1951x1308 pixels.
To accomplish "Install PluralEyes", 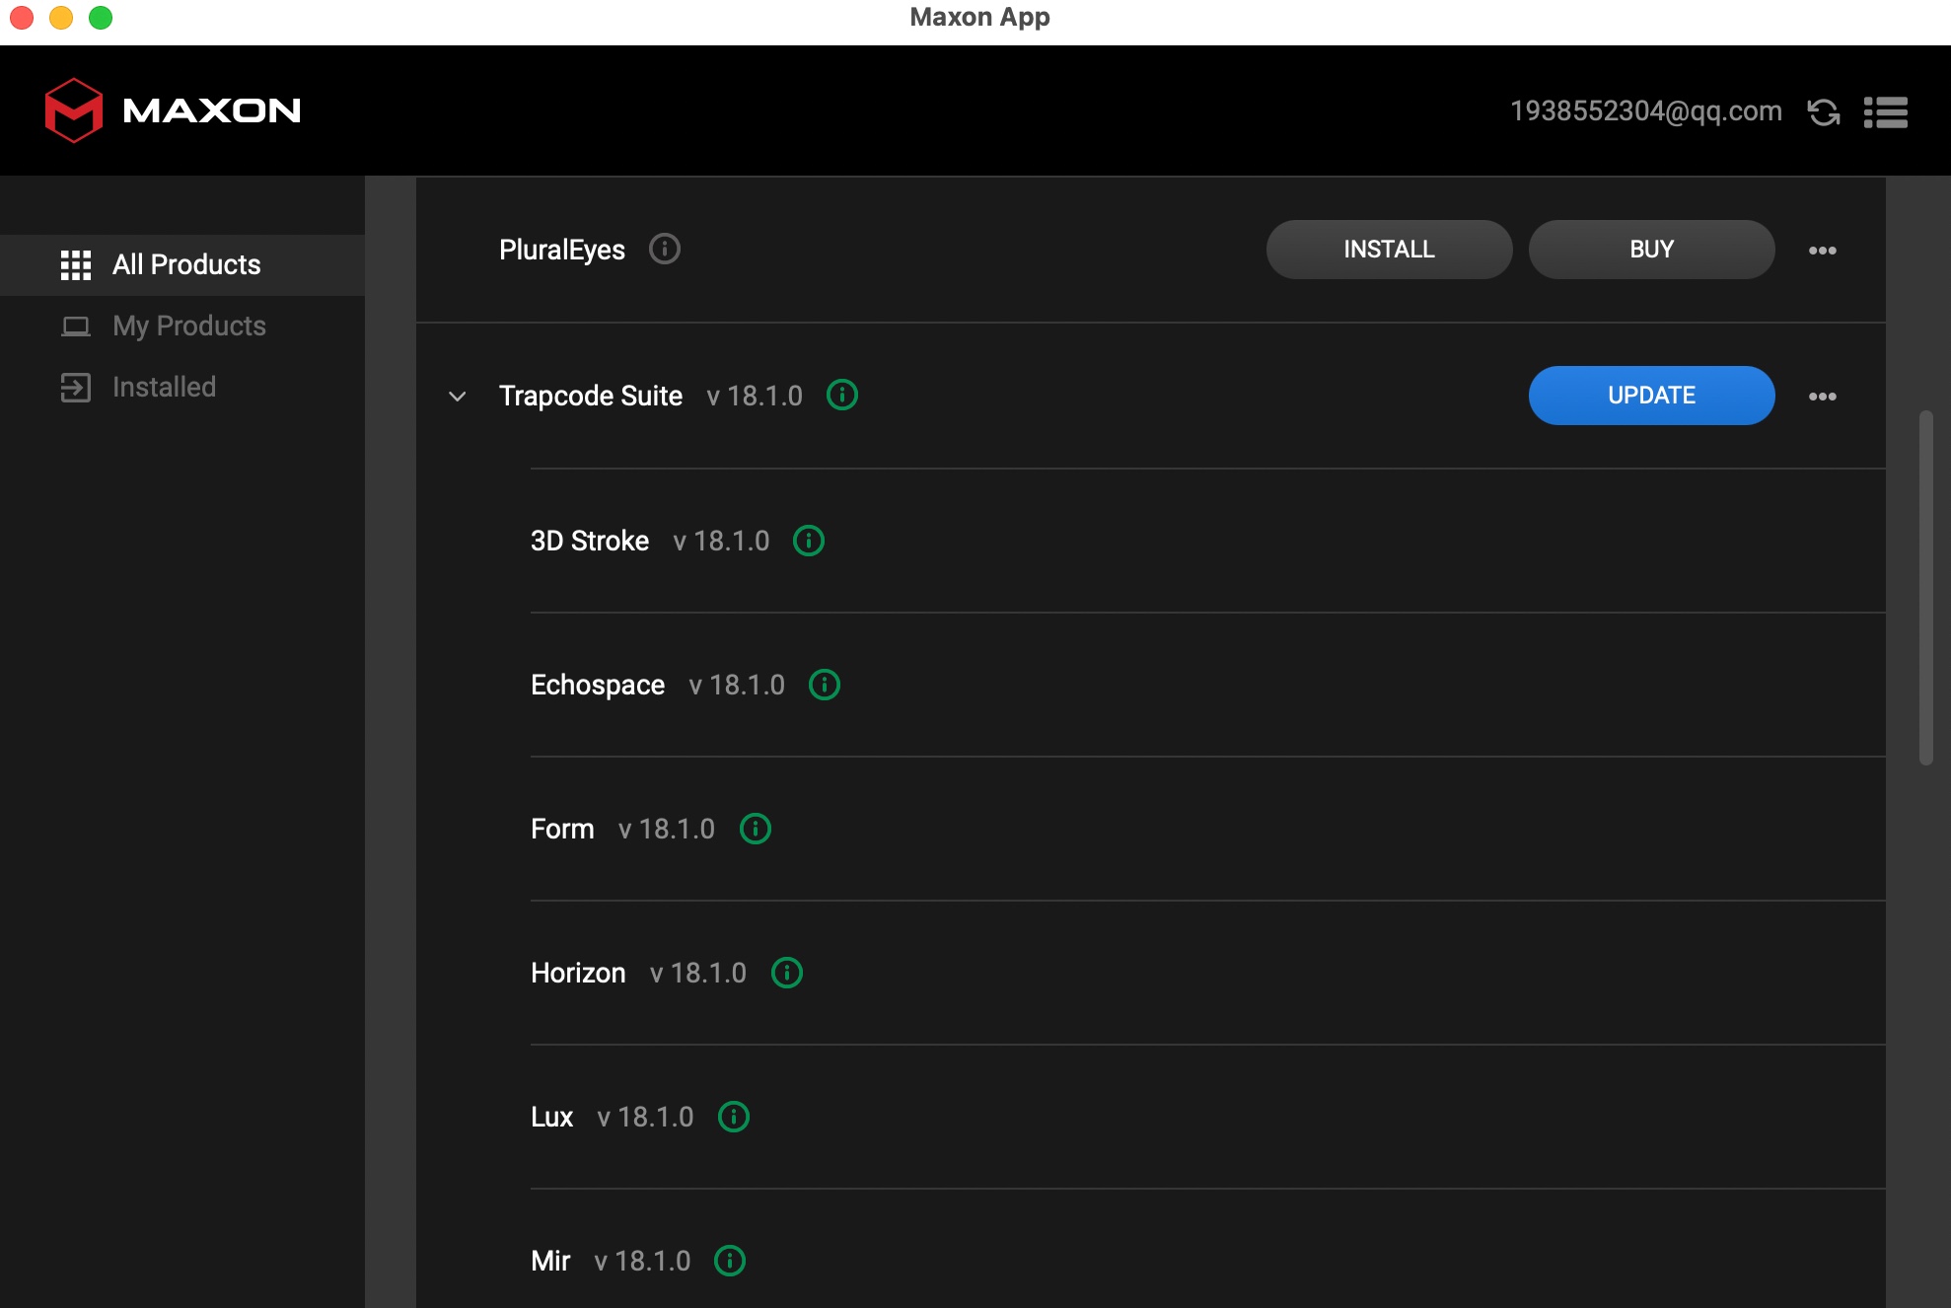I will click(x=1389, y=250).
